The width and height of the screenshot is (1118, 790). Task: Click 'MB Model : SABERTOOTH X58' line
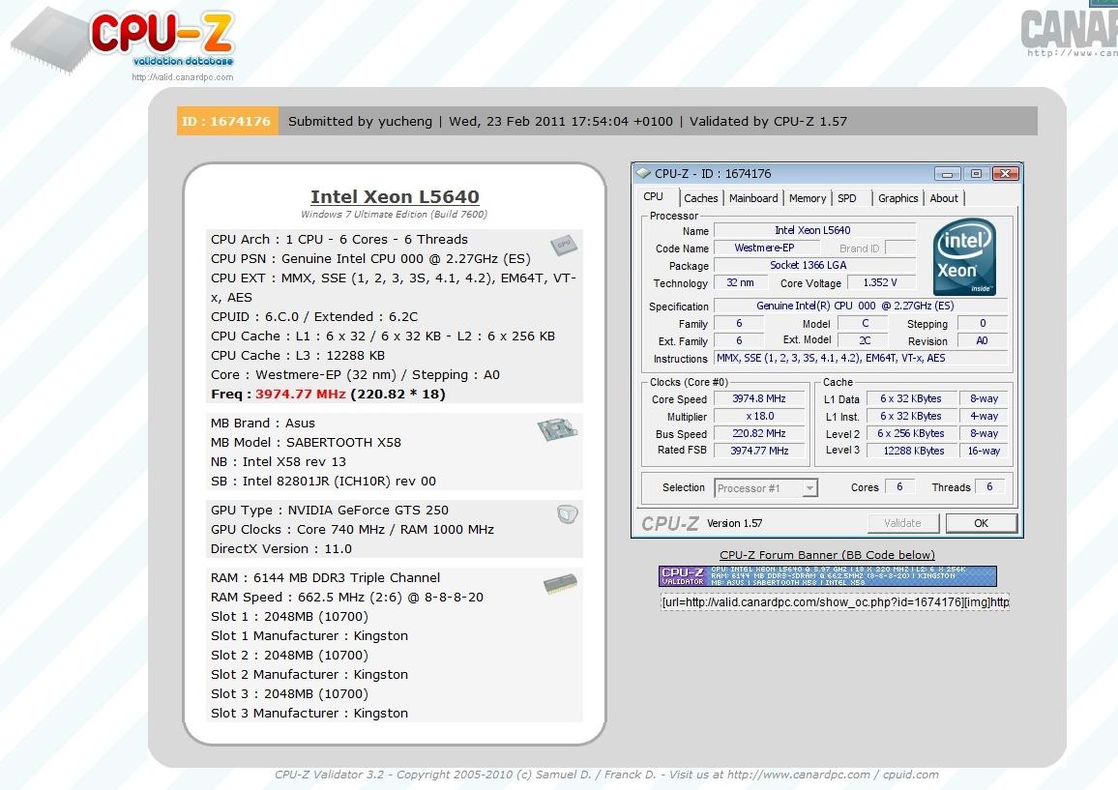tap(306, 442)
